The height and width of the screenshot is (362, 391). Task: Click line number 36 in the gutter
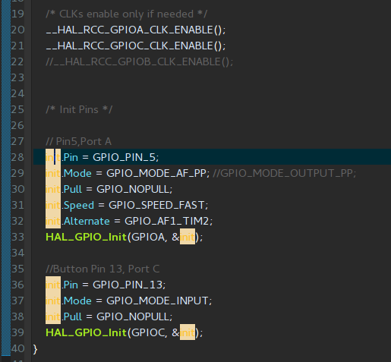tap(17, 285)
